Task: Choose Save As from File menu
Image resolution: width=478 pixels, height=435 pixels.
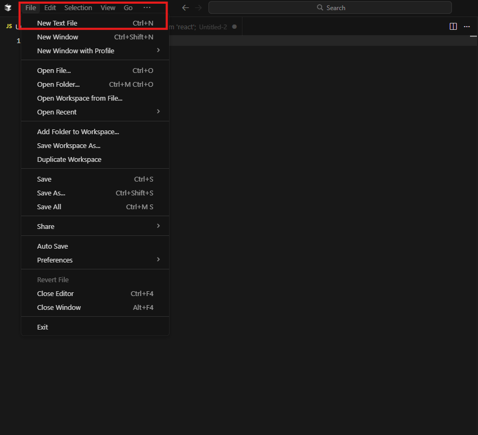Action: point(51,193)
